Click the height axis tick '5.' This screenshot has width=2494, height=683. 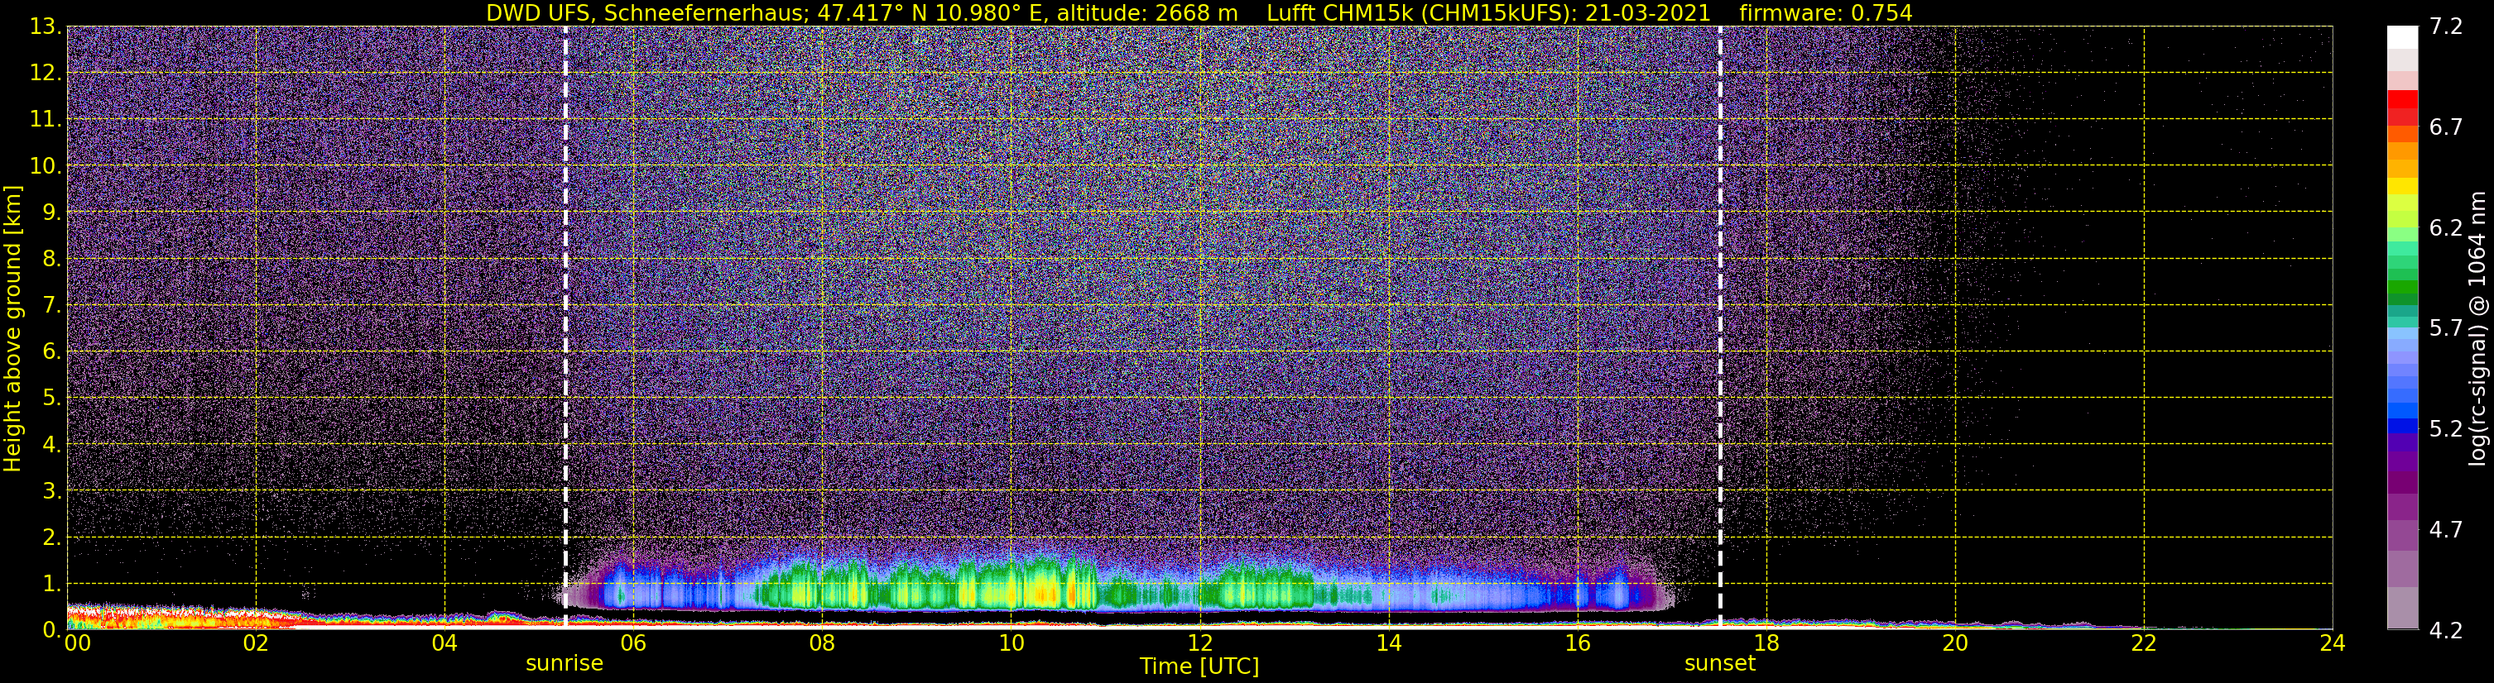pyautogui.click(x=51, y=399)
